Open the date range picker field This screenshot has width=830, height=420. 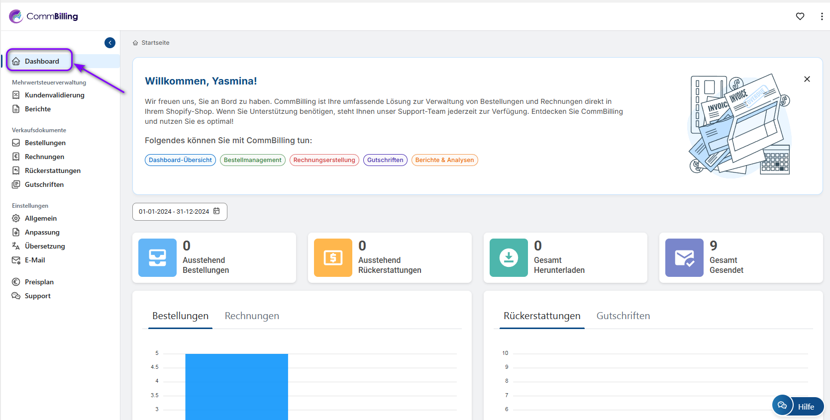point(174,212)
